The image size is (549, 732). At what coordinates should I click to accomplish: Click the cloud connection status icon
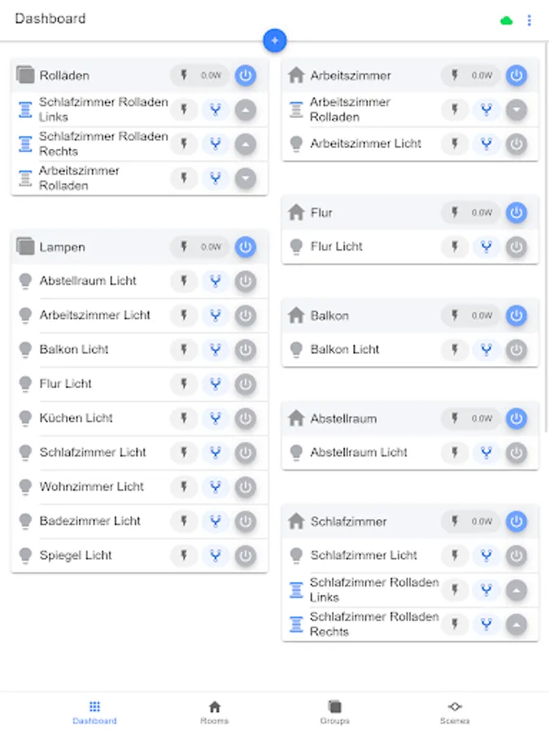(x=506, y=20)
